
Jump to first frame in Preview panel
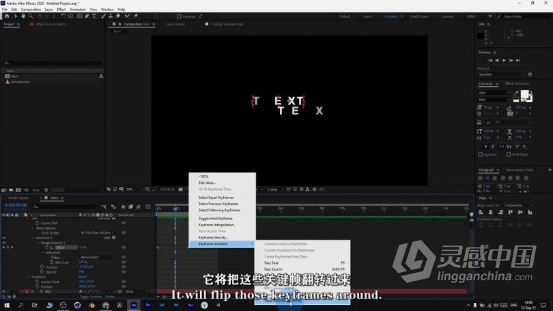point(490,60)
